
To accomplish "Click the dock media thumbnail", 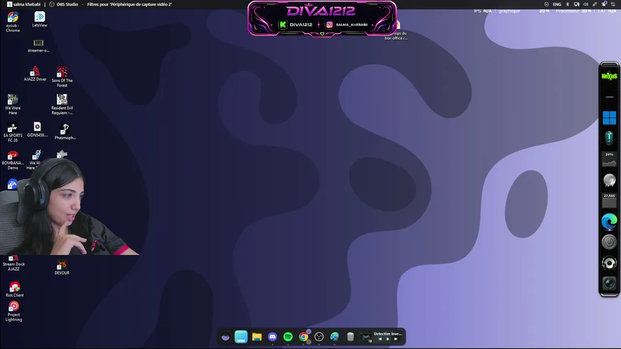I will 366,337.
